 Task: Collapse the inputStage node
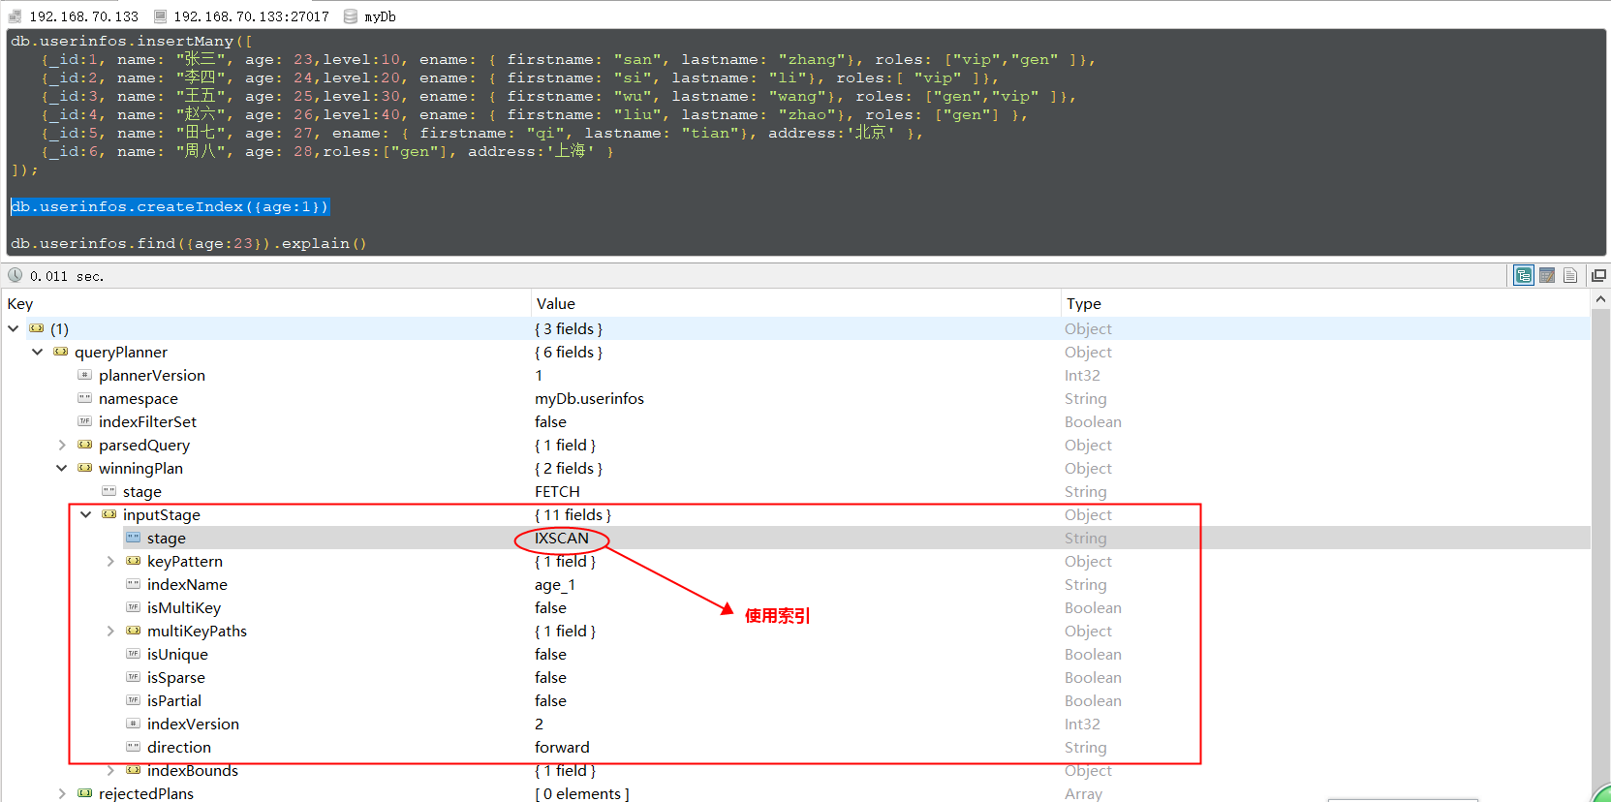click(86, 514)
